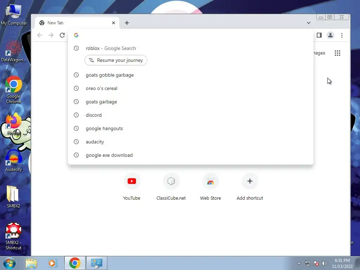The width and height of the screenshot is (360, 270).
Task: Show hidden tray icons arrow
Action: pyautogui.click(x=299, y=263)
